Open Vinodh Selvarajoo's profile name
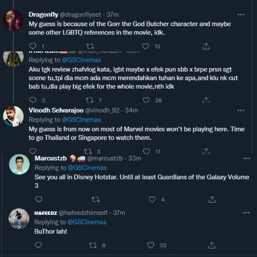The height and width of the screenshot is (257, 257). click(56, 110)
